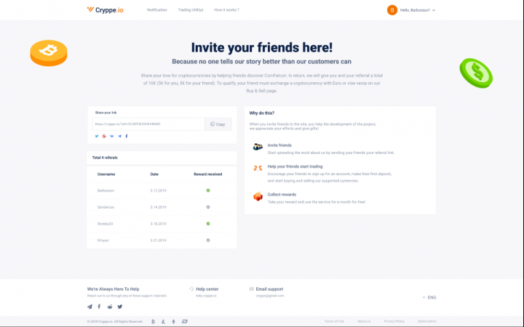Click the Invite friends people icon
This screenshot has height=327, width=524.
258,147
